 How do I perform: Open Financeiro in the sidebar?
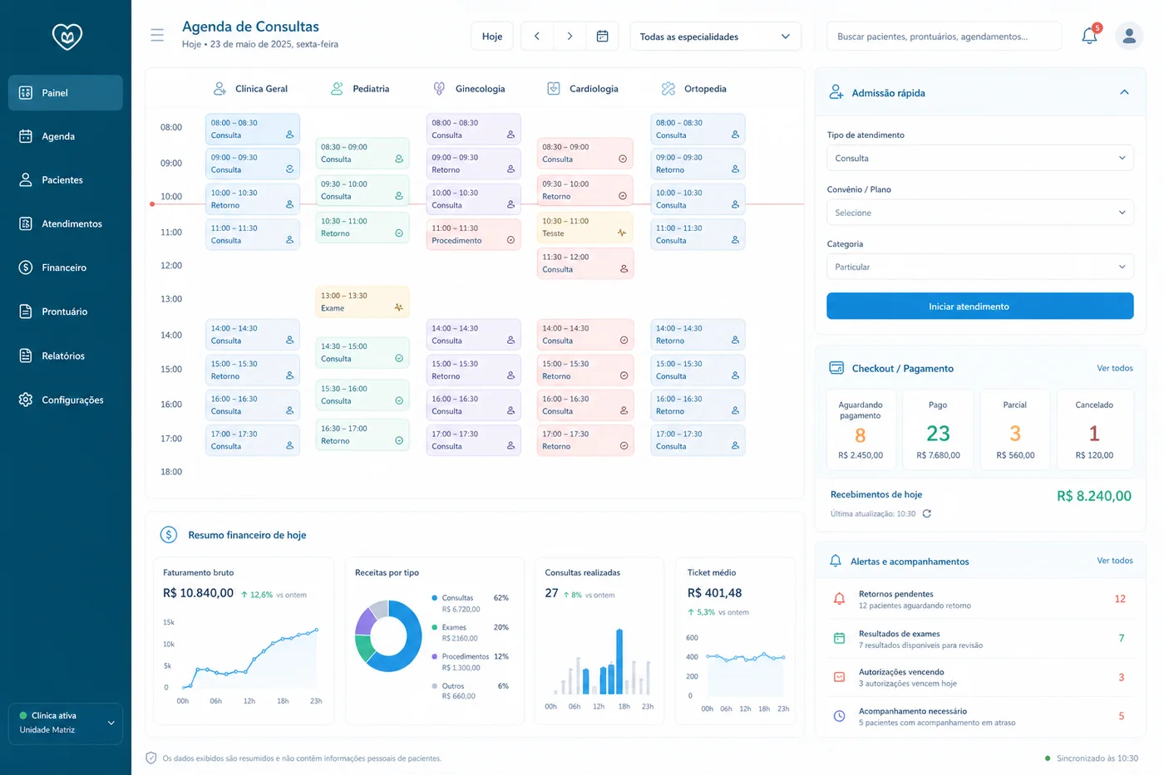(66, 267)
